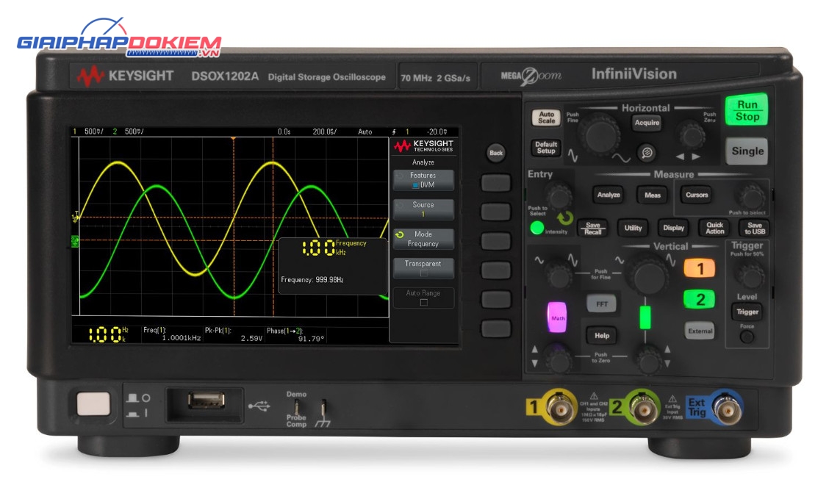
Task: Click the Default Setup key
Action: (x=546, y=148)
